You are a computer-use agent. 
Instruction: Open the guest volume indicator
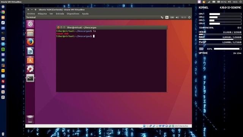point(177,18)
